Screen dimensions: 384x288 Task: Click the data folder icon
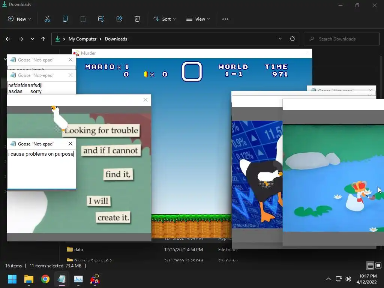(70, 249)
